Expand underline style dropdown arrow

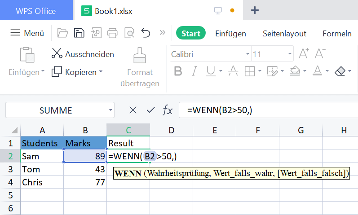[x=221, y=71]
